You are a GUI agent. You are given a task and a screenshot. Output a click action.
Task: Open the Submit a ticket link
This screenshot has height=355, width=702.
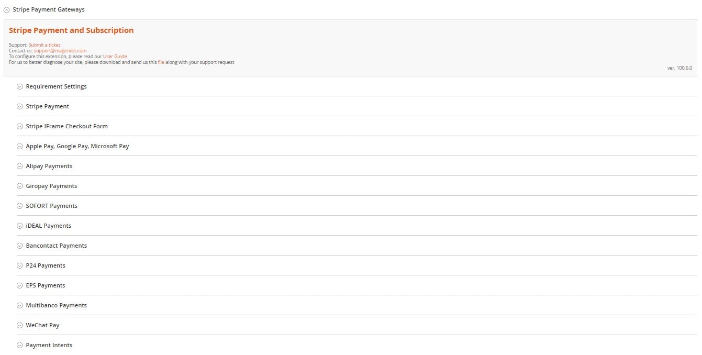44,45
